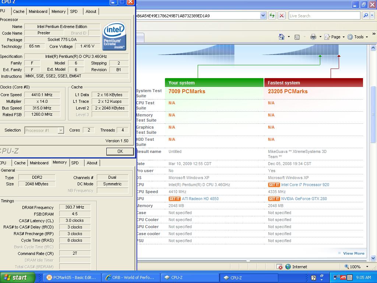Click the ATI tray icon

(x=343, y=277)
